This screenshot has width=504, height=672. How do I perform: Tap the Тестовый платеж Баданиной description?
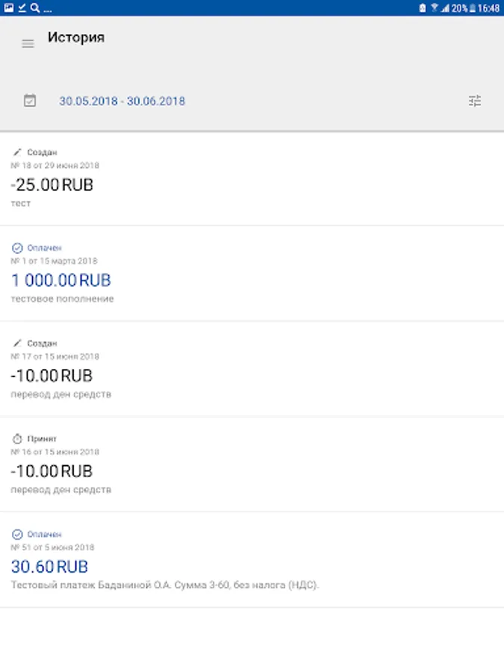click(164, 585)
